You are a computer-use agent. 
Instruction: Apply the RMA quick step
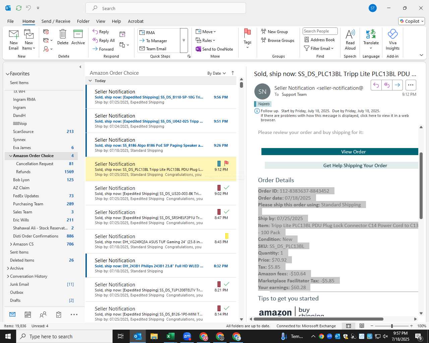click(x=159, y=32)
